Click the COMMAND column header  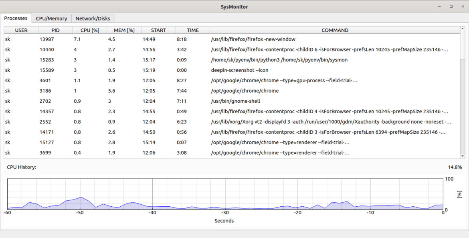(x=335, y=30)
